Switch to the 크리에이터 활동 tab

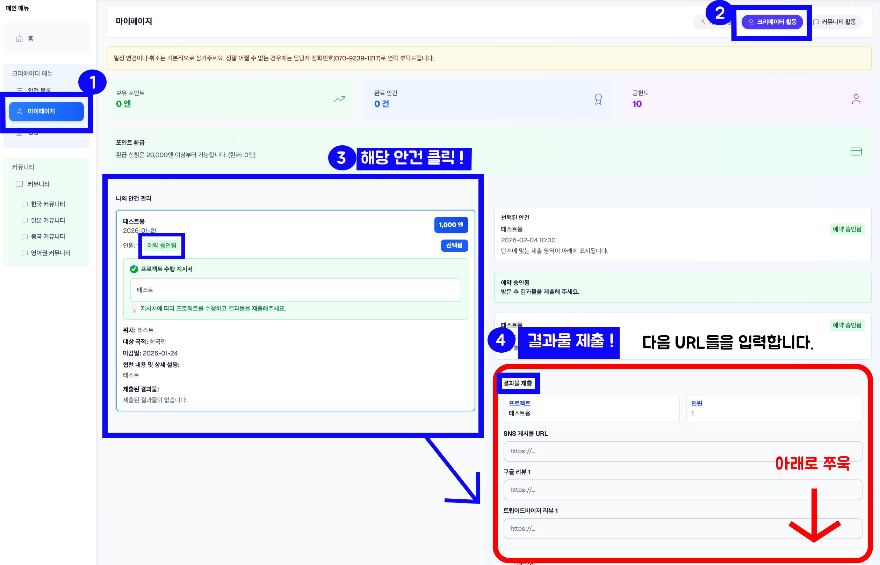(772, 22)
